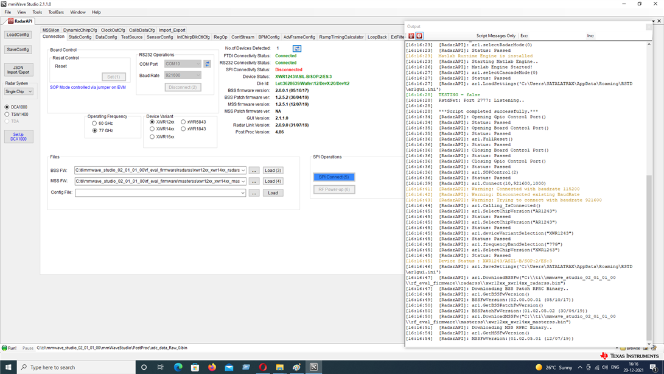
Task: Open the notification center icon
Action: coord(654,367)
